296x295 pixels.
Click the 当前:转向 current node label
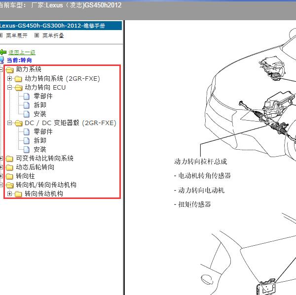(19, 60)
